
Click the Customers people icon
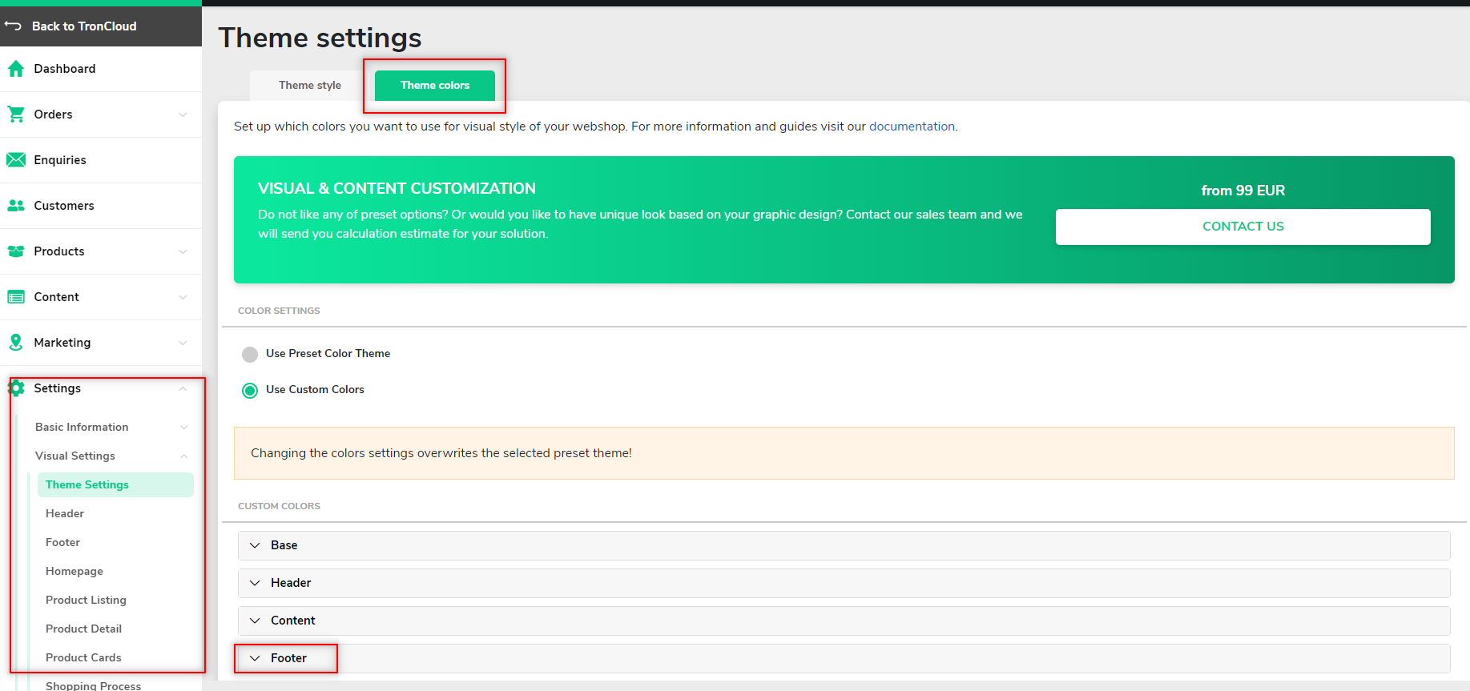pos(16,206)
